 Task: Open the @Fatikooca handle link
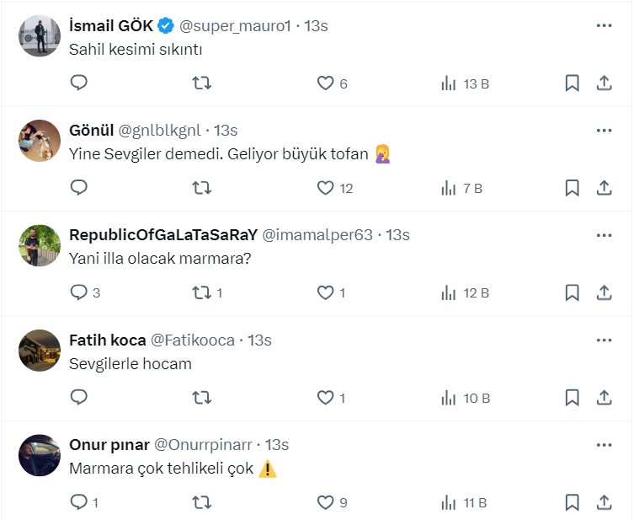pyautogui.click(x=192, y=340)
